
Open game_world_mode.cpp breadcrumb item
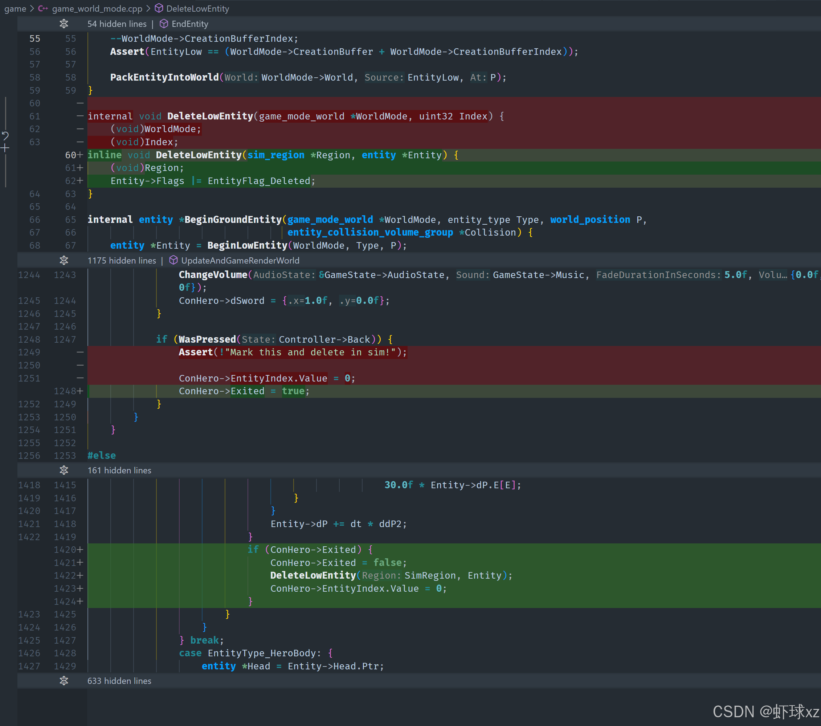[97, 8]
